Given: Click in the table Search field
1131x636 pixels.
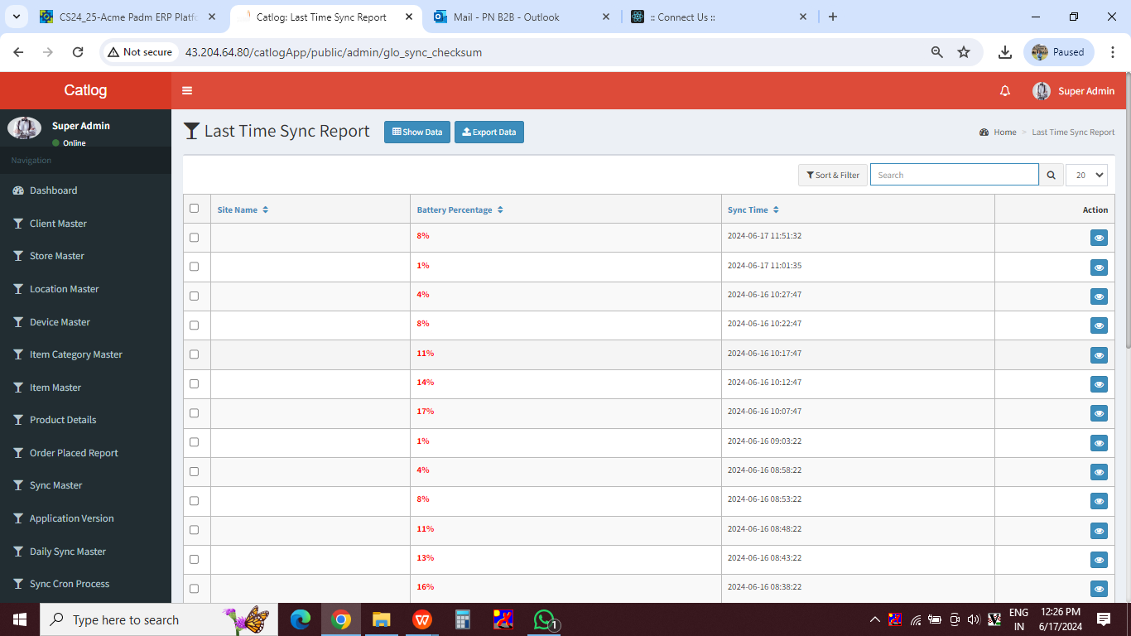Looking at the screenshot, I should (954, 175).
